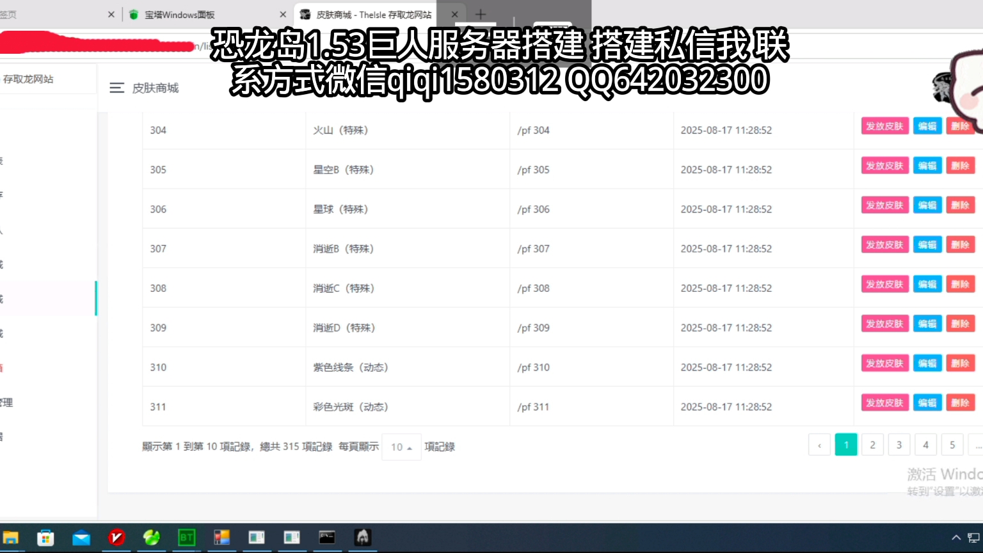Click the command cell /pf 305
This screenshot has width=983, height=553.
pyautogui.click(x=534, y=170)
